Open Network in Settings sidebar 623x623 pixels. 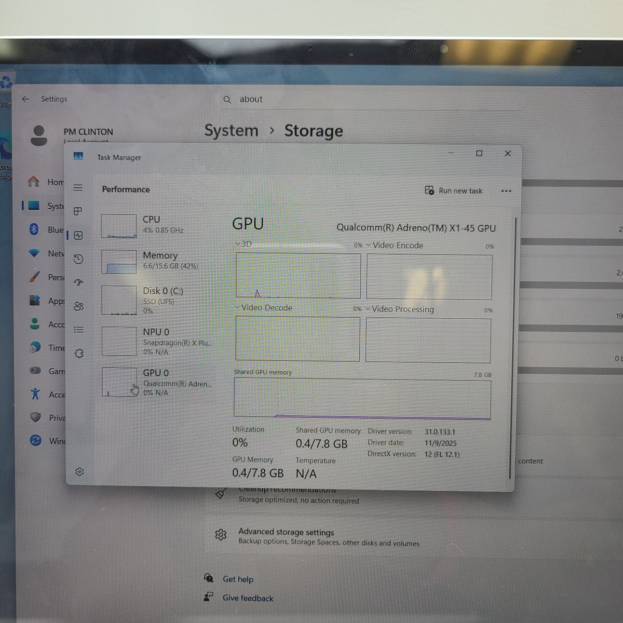[46, 253]
